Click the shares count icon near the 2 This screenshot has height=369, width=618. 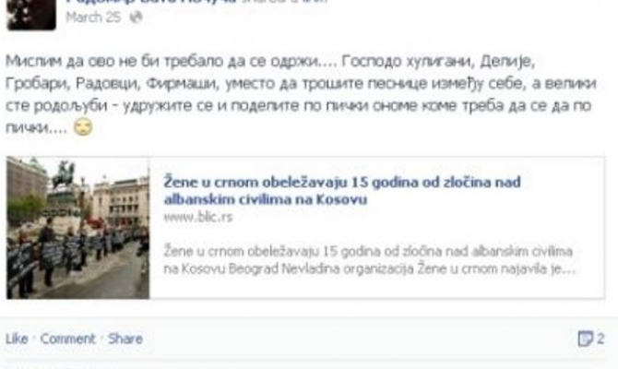[x=586, y=339]
